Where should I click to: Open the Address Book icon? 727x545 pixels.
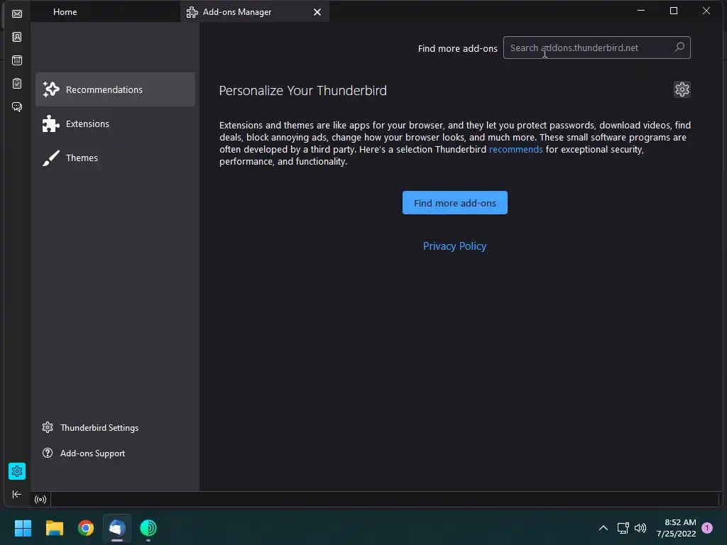coord(17,37)
